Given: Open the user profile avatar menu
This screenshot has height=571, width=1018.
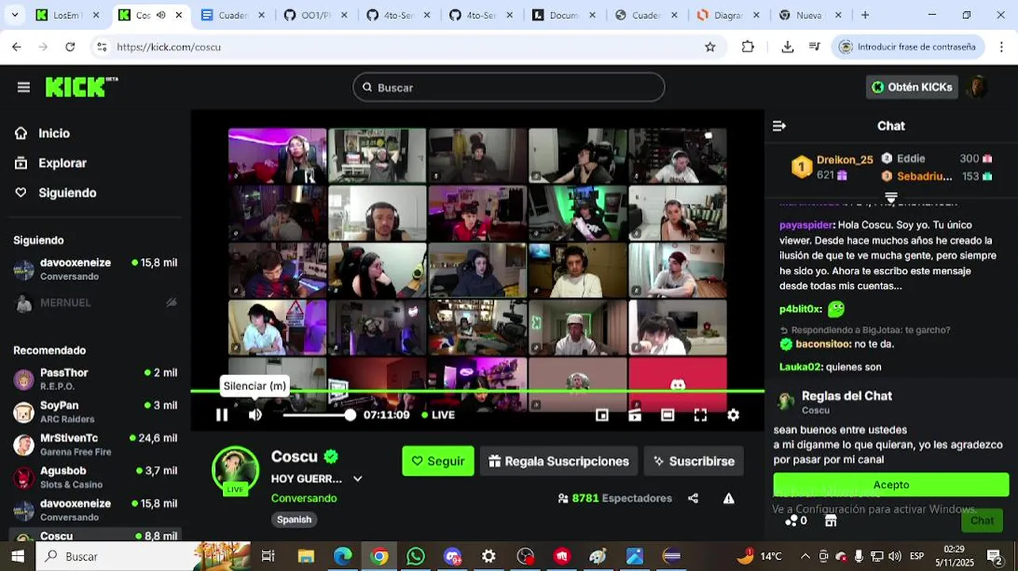Looking at the screenshot, I should [x=977, y=87].
